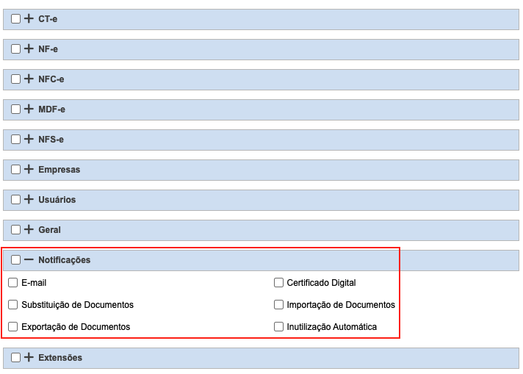Expand the NF-e section plus icon
523x374 pixels.
29,49
